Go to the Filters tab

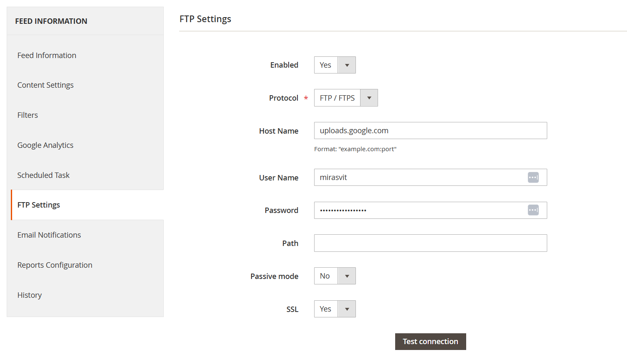pyautogui.click(x=28, y=115)
